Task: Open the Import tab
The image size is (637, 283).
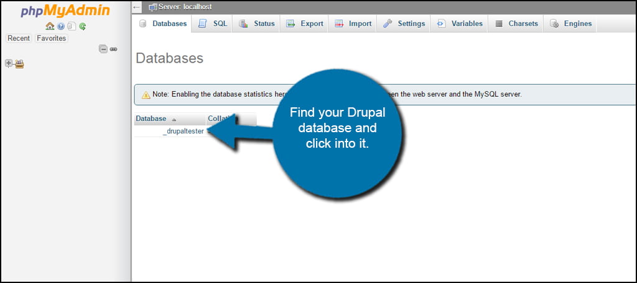Action: (353, 24)
